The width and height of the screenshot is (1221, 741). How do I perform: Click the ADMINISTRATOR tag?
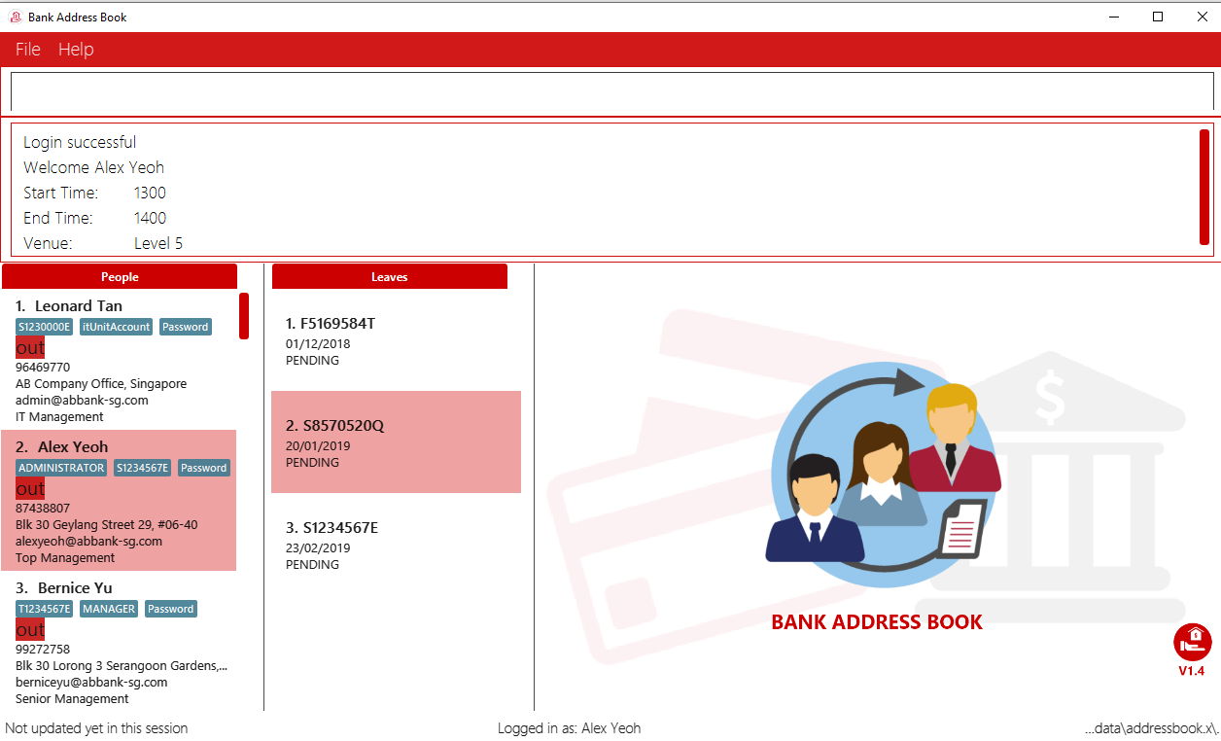click(61, 468)
